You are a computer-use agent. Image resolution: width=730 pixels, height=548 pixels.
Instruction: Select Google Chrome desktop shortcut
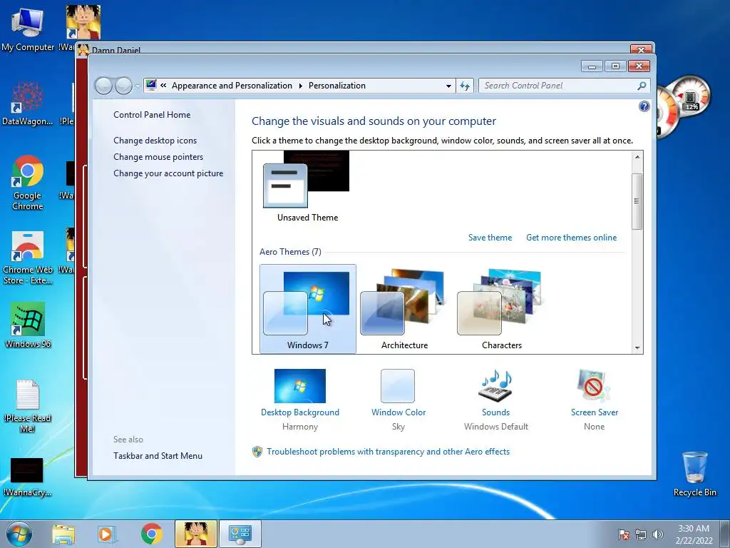pos(28,183)
